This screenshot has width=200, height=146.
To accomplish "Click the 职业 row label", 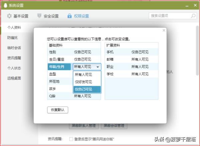I will point(110,67).
